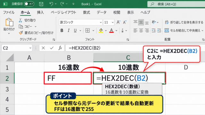Screen dimensions: 205x115
Task: Click the decrease indent icon
Action: pyautogui.click(x=153, y=31)
